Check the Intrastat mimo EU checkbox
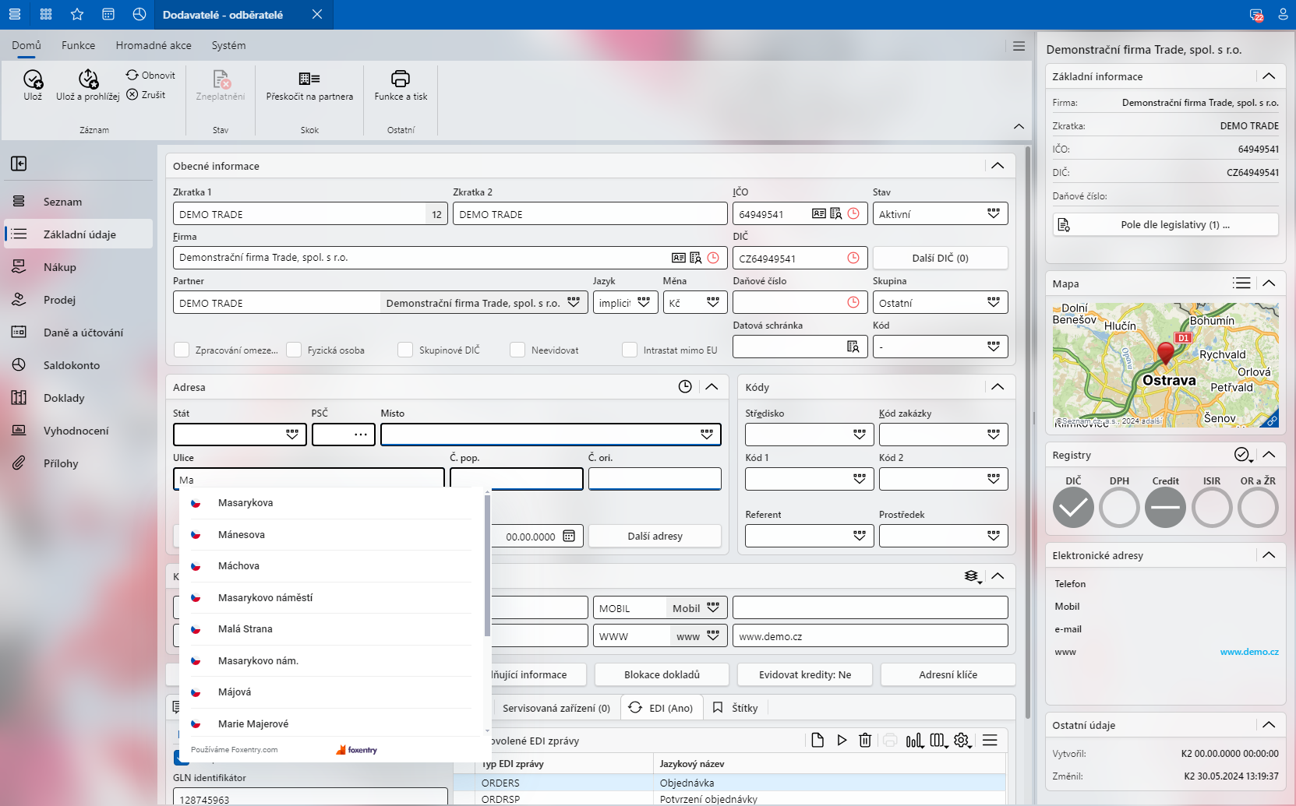The image size is (1296, 806). pyautogui.click(x=630, y=350)
